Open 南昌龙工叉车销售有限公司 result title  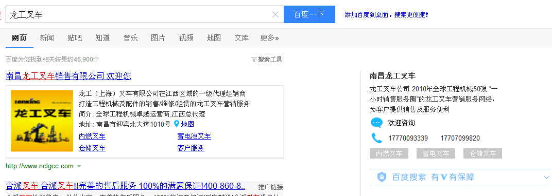tap(68, 76)
